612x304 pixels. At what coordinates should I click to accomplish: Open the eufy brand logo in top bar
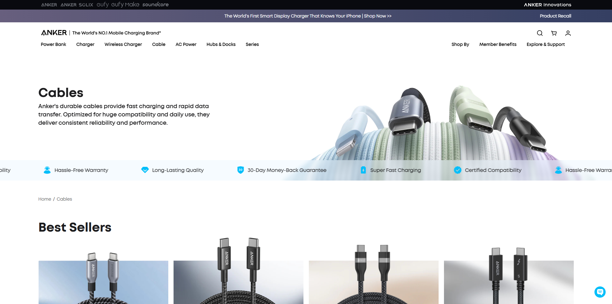[x=103, y=4]
